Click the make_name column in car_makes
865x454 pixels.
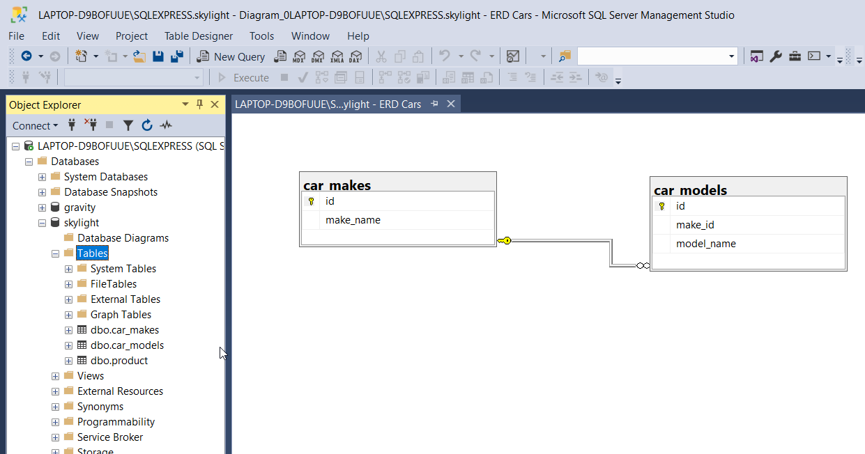(353, 220)
